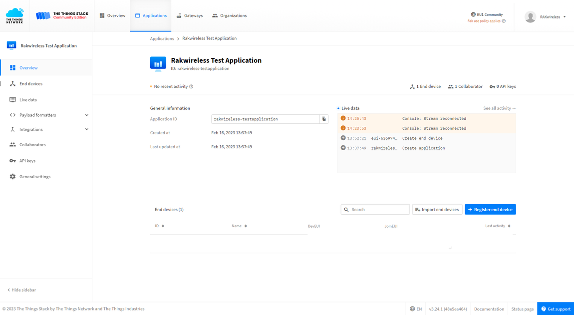This screenshot has width=574, height=315.
Task: Click the Payload formatters code icon
Action: pyautogui.click(x=12, y=115)
